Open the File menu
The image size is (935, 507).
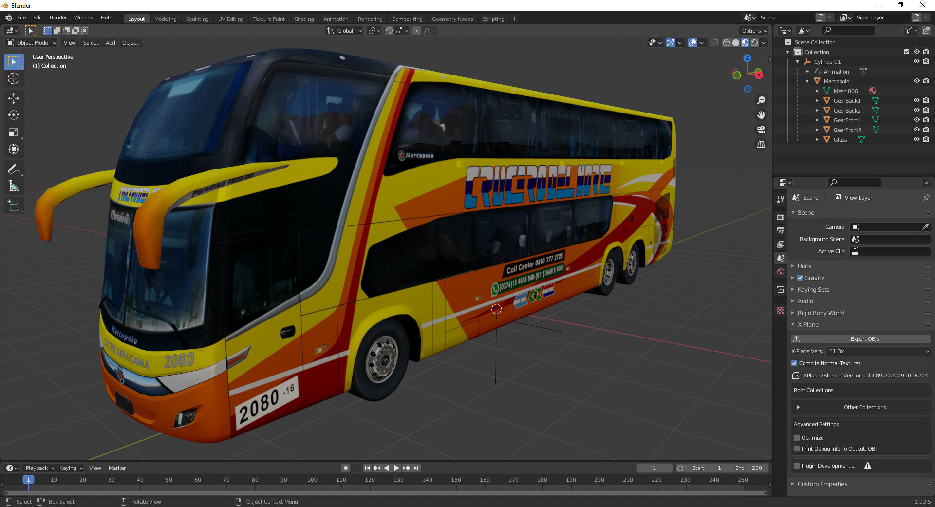click(x=21, y=18)
